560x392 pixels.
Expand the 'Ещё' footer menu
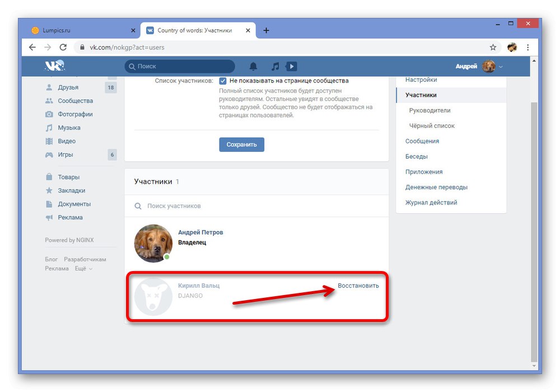pos(83,268)
